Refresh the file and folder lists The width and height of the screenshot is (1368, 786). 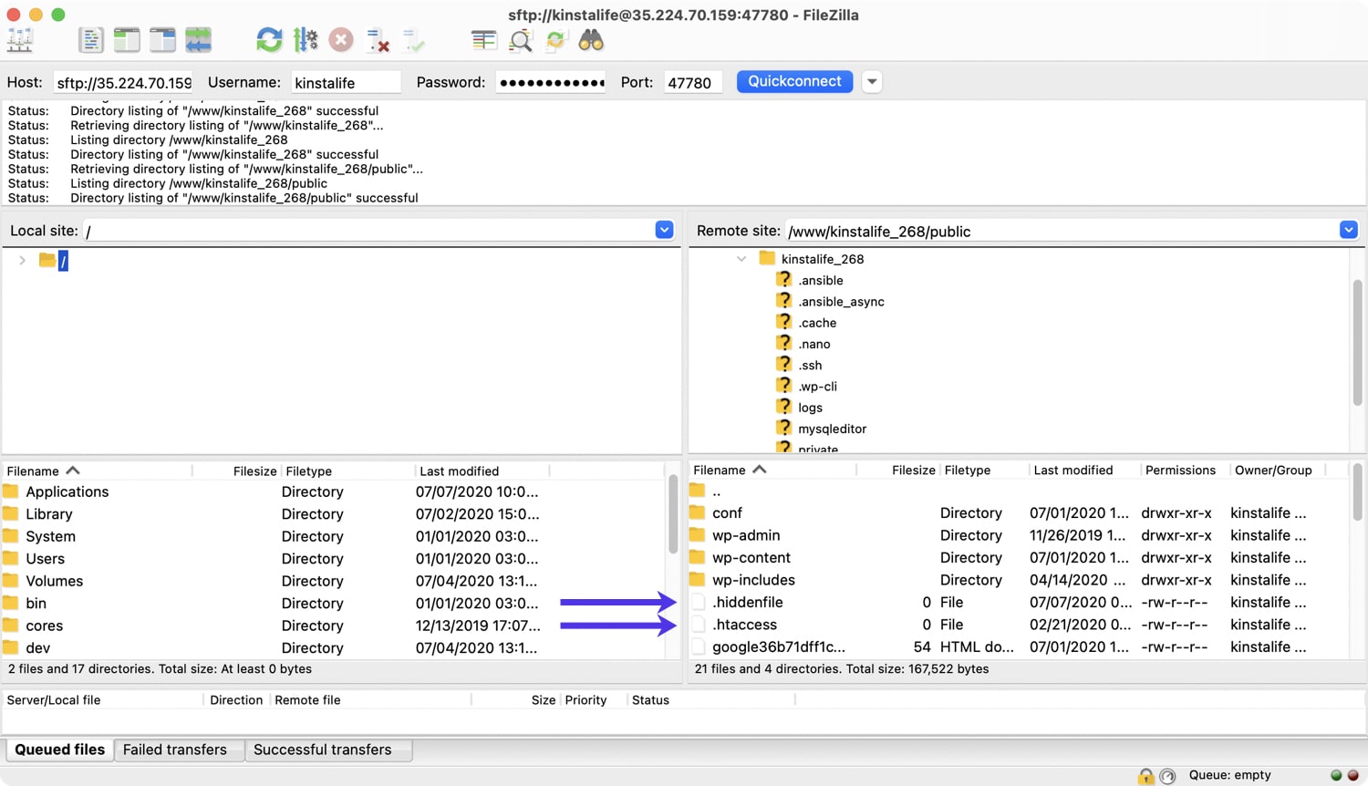pyautogui.click(x=268, y=39)
